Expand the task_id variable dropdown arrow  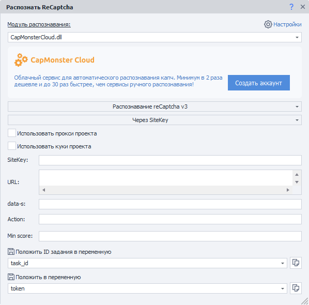(x=283, y=263)
